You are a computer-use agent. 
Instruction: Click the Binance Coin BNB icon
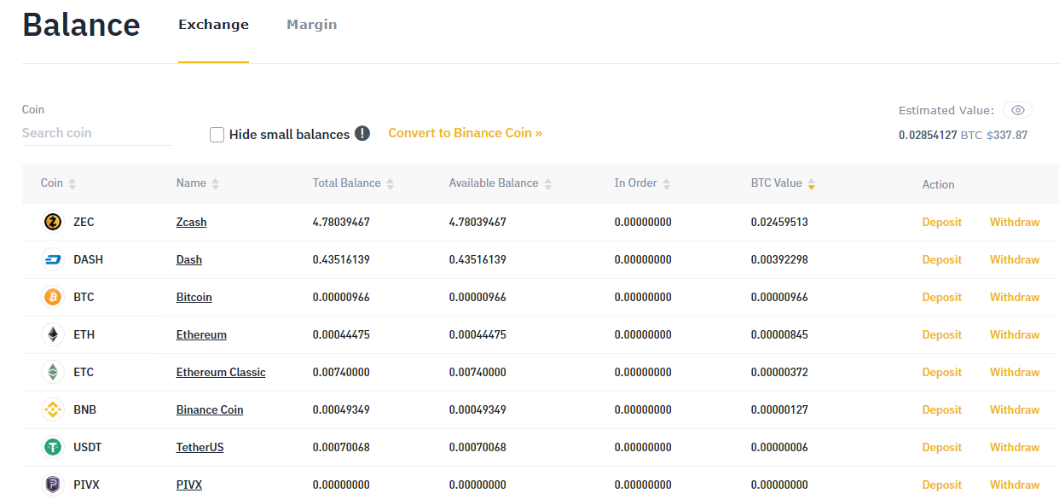pos(53,410)
